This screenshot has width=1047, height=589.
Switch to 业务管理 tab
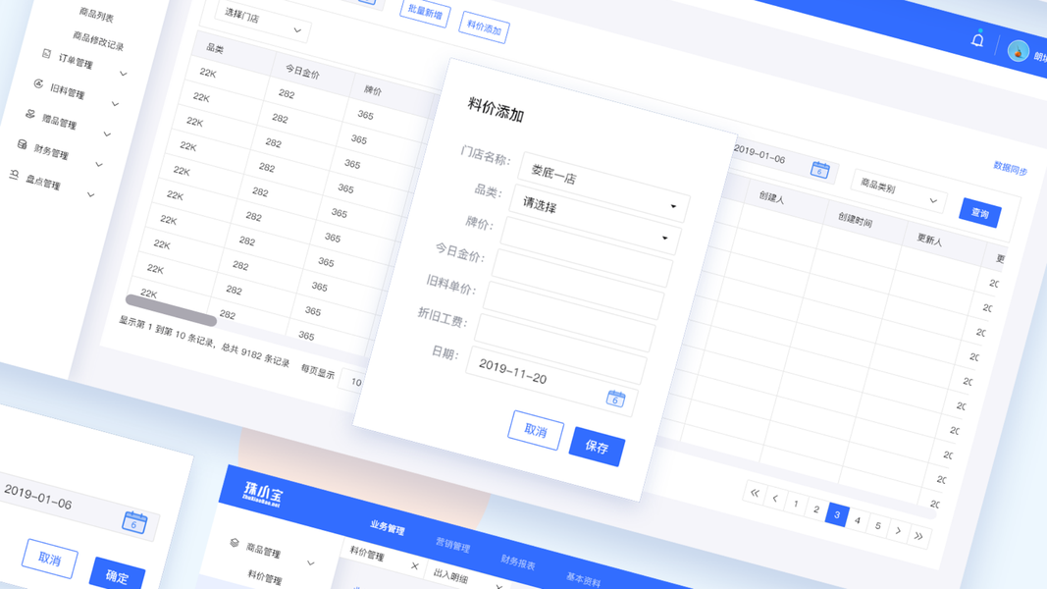(x=388, y=527)
